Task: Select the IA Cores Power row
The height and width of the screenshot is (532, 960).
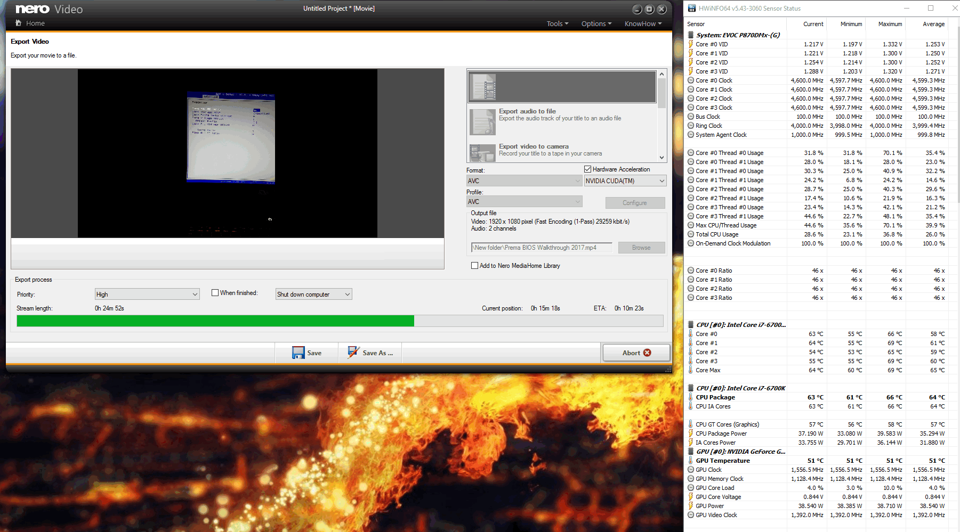Action: [817, 443]
